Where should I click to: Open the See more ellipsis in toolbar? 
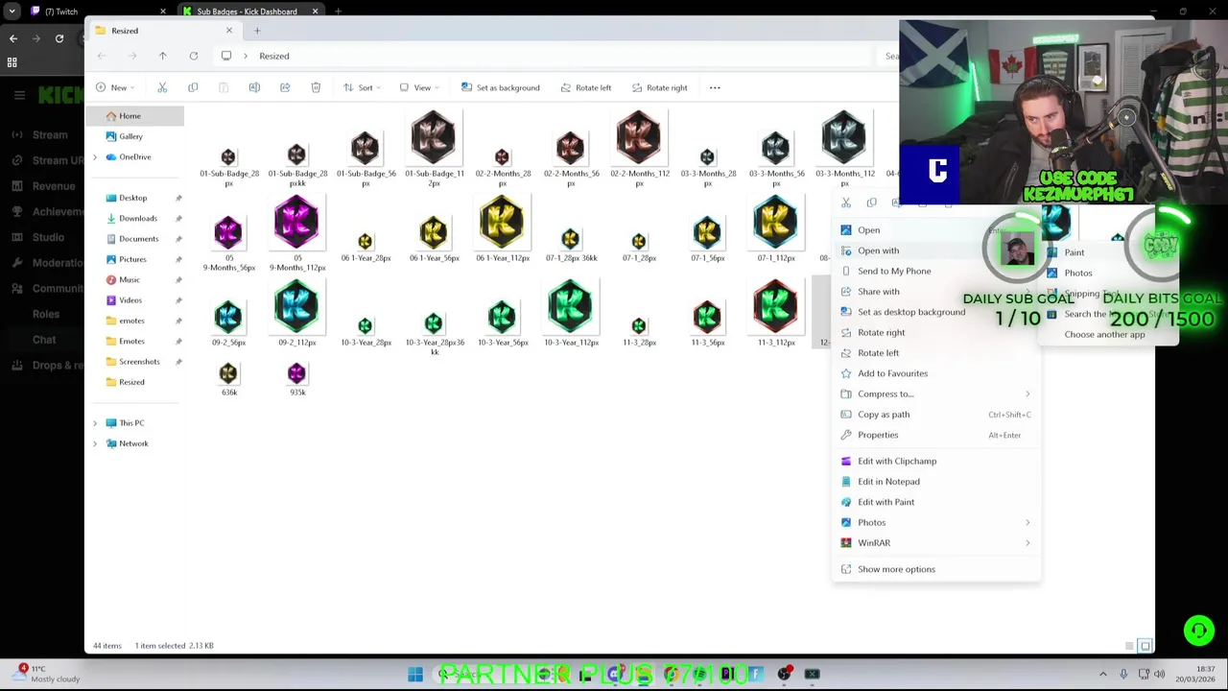pos(715,87)
